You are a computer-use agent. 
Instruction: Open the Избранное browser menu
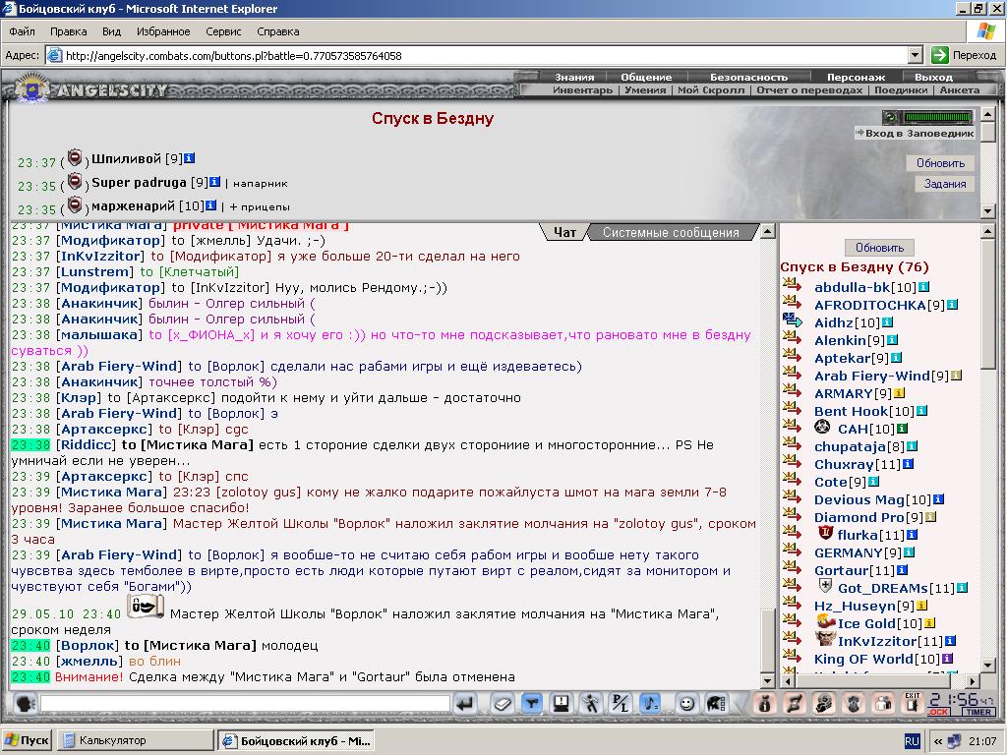coord(163,31)
